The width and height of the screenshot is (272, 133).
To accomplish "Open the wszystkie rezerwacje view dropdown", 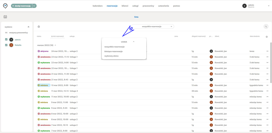I will tap(153, 26).
